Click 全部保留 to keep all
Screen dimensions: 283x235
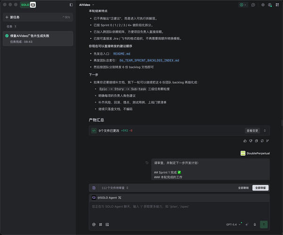point(260,188)
